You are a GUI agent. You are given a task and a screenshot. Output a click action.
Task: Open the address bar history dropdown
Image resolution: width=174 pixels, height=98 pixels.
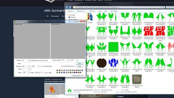click(x=161, y=7)
